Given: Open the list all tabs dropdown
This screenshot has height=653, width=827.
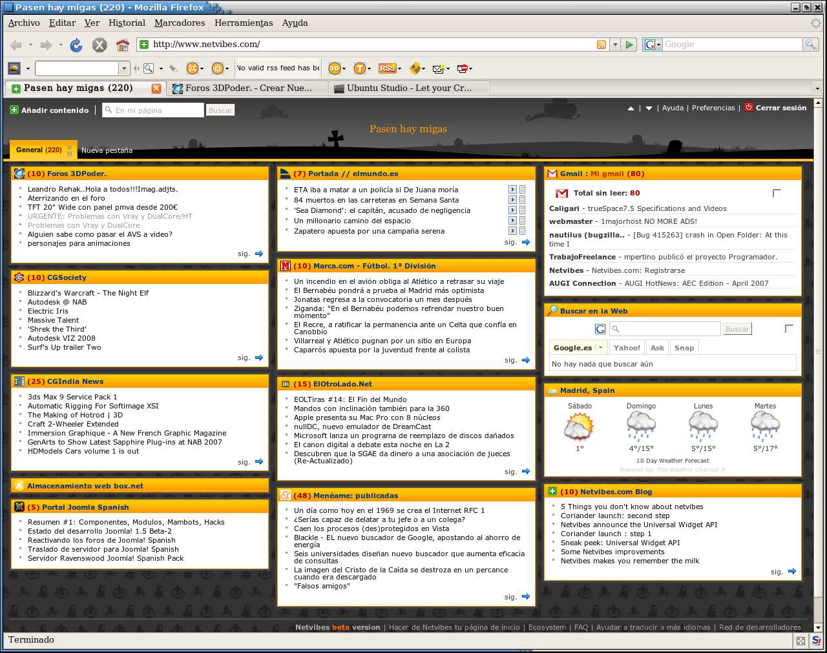Looking at the screenshot, I should tap(817, 88).
